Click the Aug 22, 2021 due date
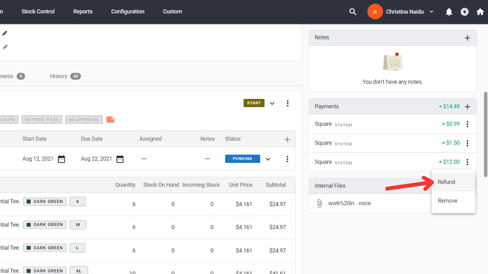488x274 pixels. 96,159
